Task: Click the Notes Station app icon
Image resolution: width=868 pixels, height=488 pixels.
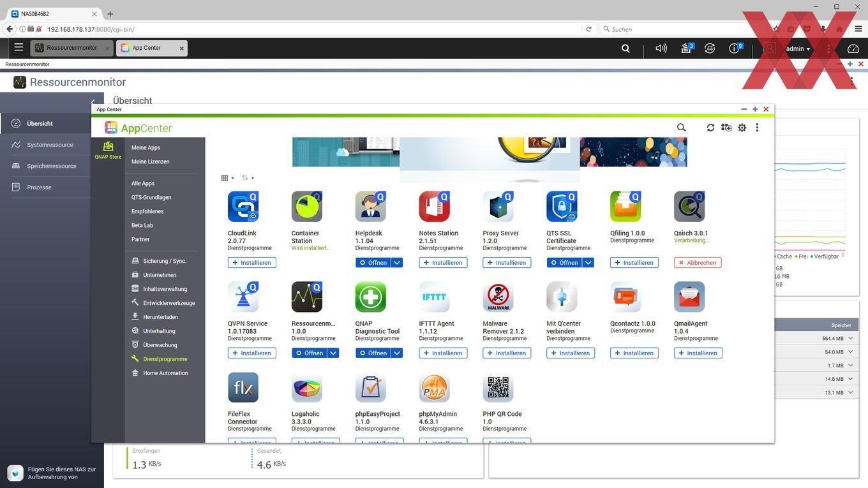Action: point(435,207)
